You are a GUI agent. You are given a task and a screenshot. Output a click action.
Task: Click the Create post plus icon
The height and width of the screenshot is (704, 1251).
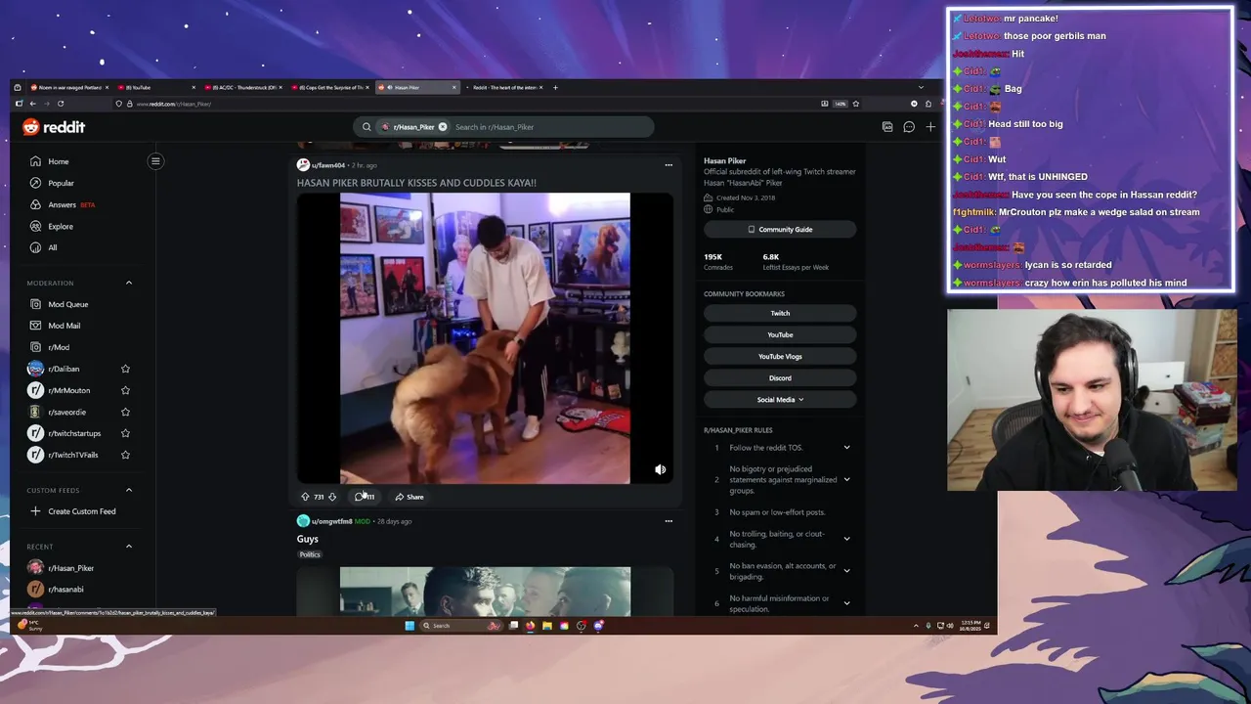pyautogui.click(x=930, y=127)
